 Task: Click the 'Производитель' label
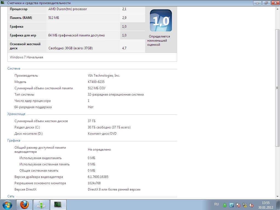point(26,76)
